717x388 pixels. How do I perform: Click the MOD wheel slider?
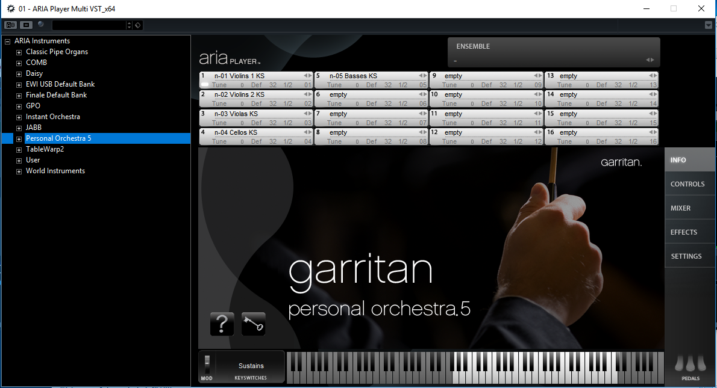(x=207, y=363)
